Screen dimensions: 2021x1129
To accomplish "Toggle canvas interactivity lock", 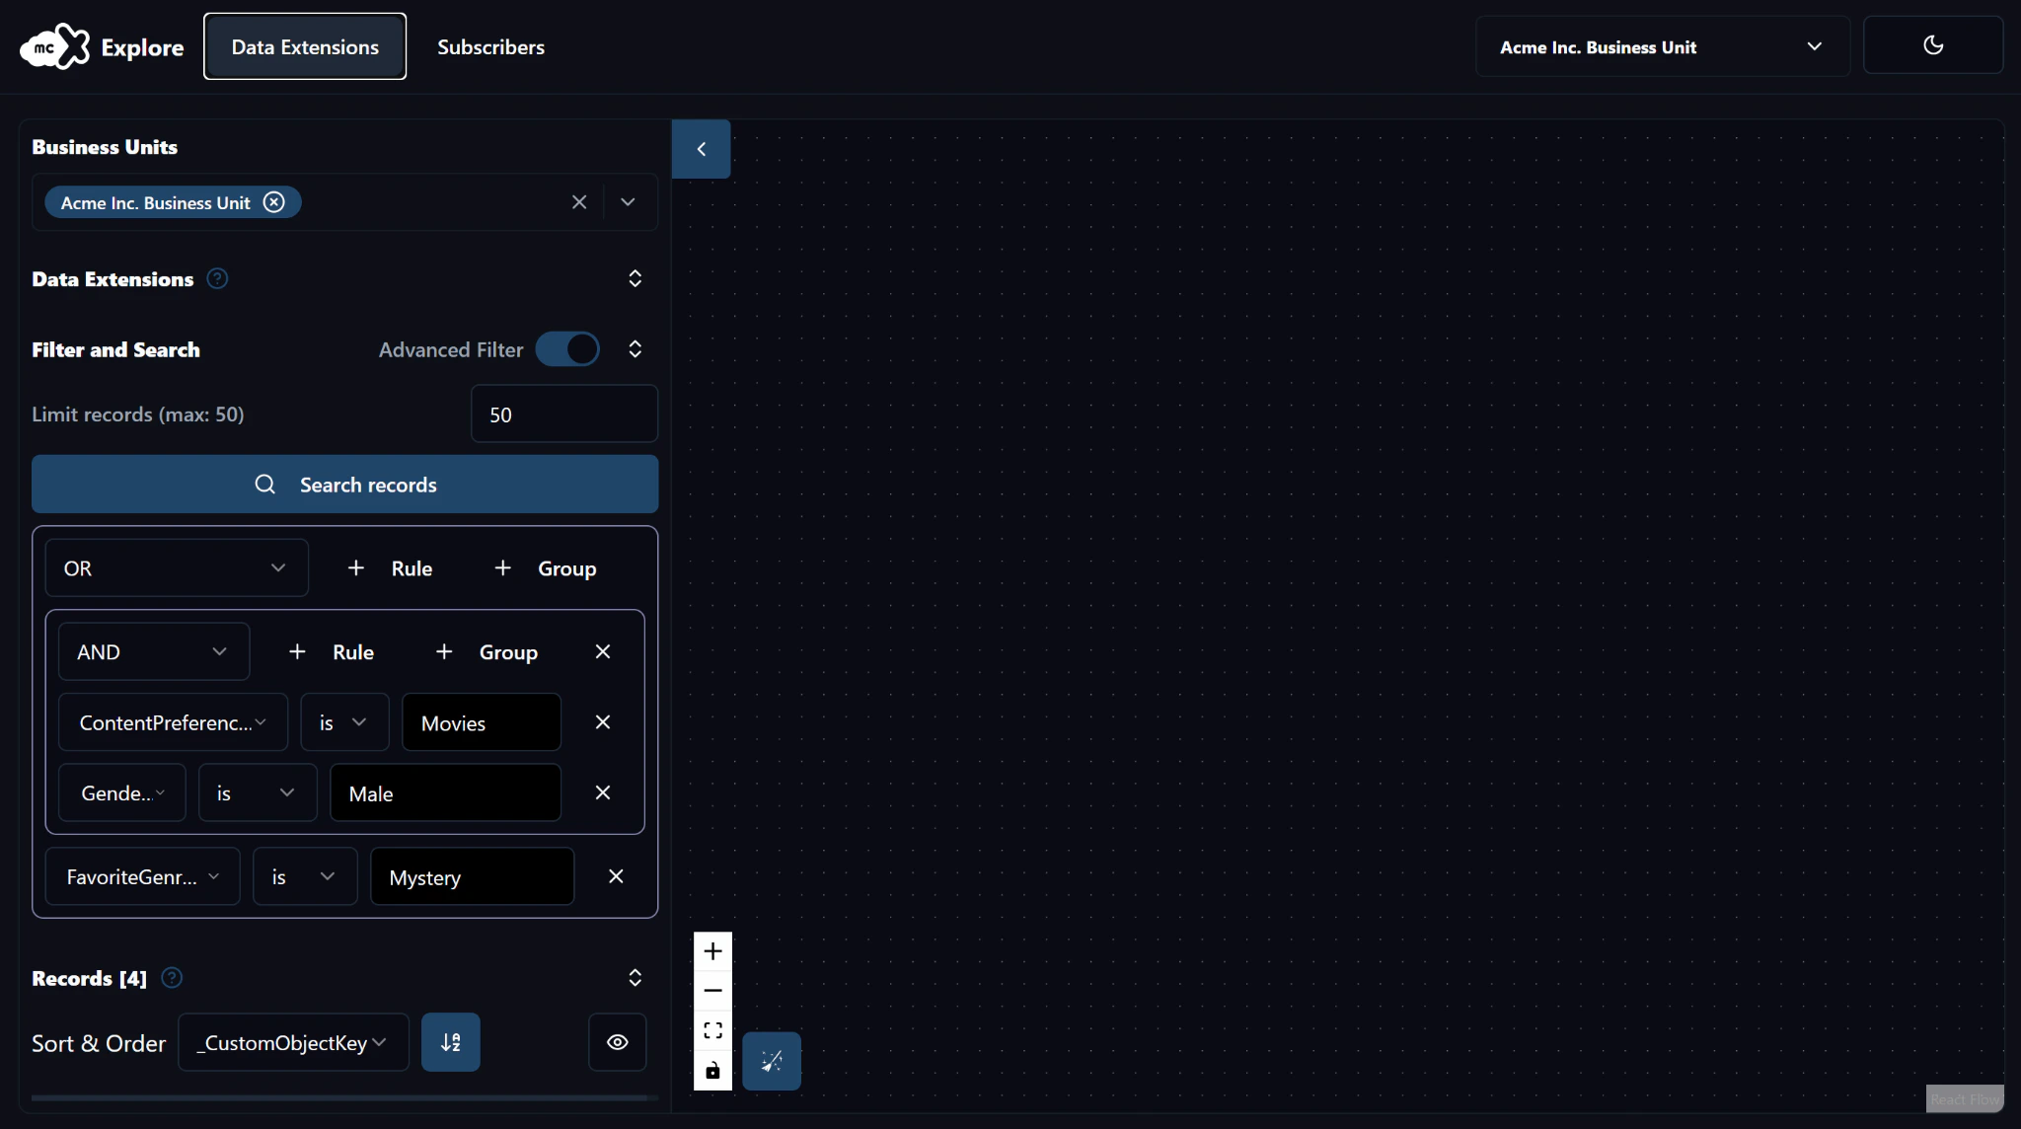I will 712,1071.
